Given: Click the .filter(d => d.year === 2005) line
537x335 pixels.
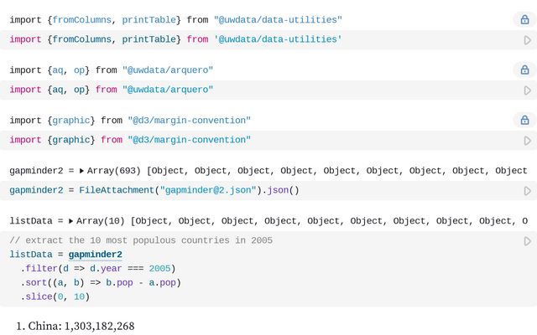Looking at the screenshot, I should pyautogui.click(x=98, y=268).
